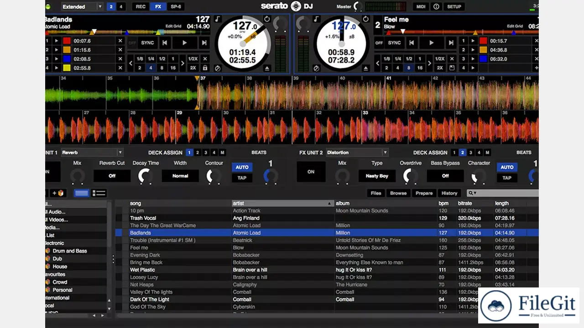Trigger left deck cue 2 play arrow
Image resolution: width=584 pixels, height=328 pixels.
click(x=57, y=50)
